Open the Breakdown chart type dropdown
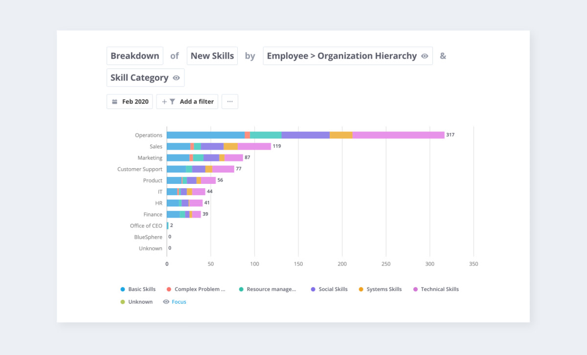The height and width of the screenshot is (355, 587). pos(135,56)
